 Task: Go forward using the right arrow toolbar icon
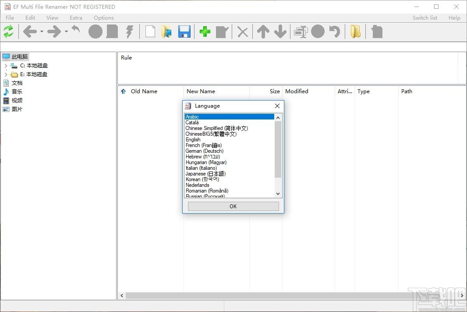click(54, 32)
